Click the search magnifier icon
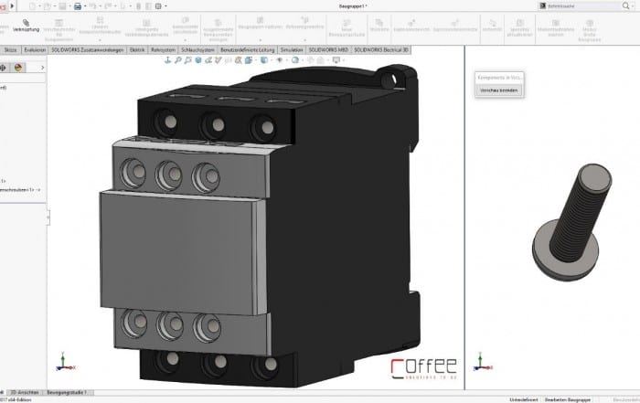 click(x=625, y=5)
